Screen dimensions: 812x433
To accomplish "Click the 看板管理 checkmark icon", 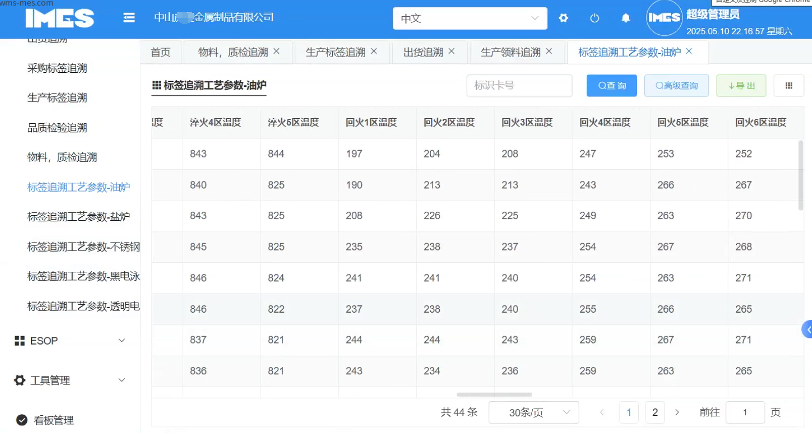I will [22, 420].
